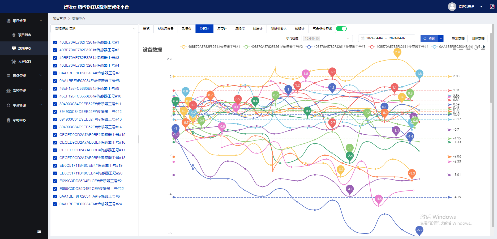Click the 帮助中心 clipboard icon
Viewport: 497px width, 239px height.
(x=8, y=120)
